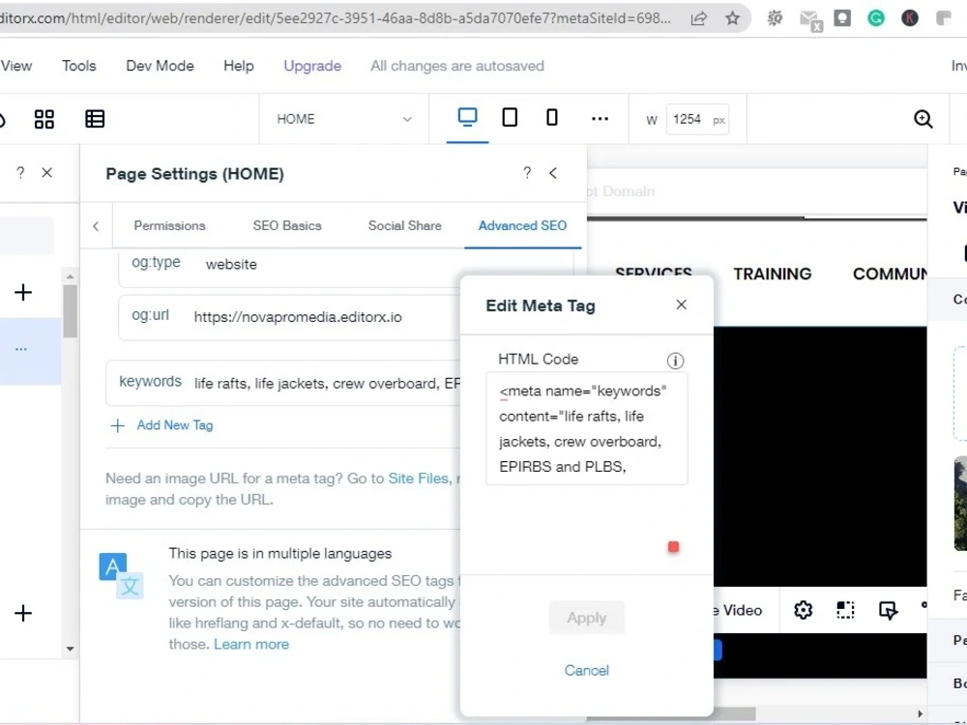Image resolution: width=967 pixels, height=725 pixels.
Task: Switch to Permissions tab
Action: 169,225
